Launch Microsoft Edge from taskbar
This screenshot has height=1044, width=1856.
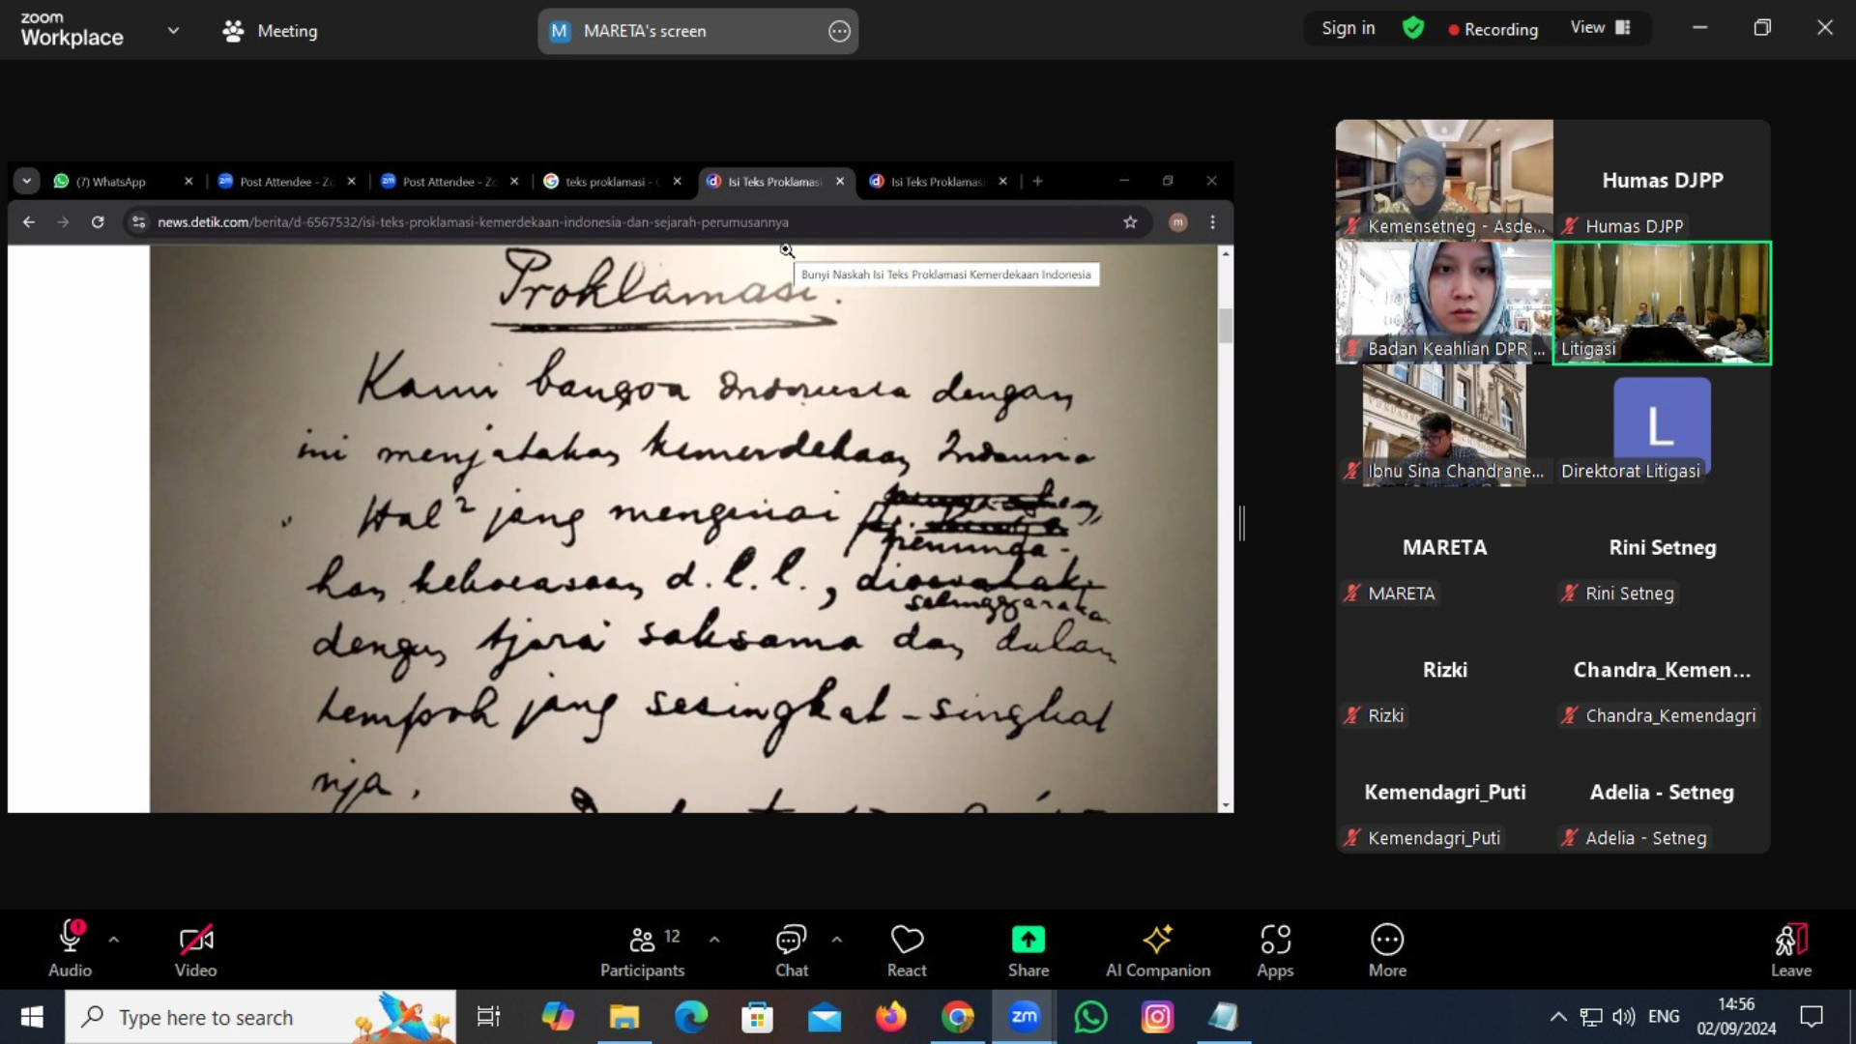pos(690,1017)
